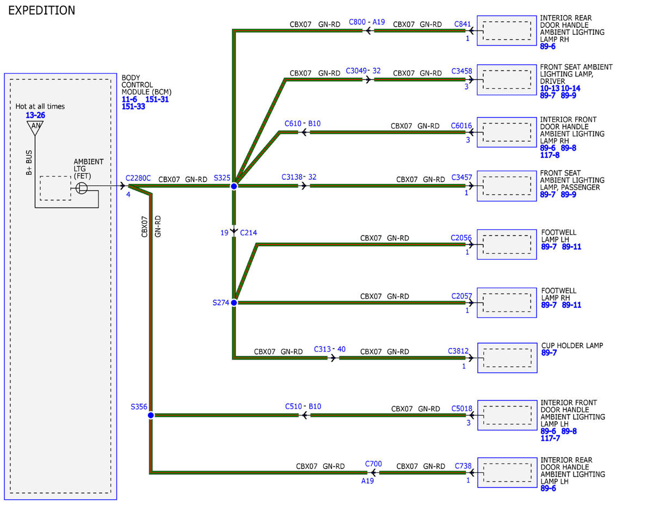
Task: Select connector label C3457
Action: 462,178
